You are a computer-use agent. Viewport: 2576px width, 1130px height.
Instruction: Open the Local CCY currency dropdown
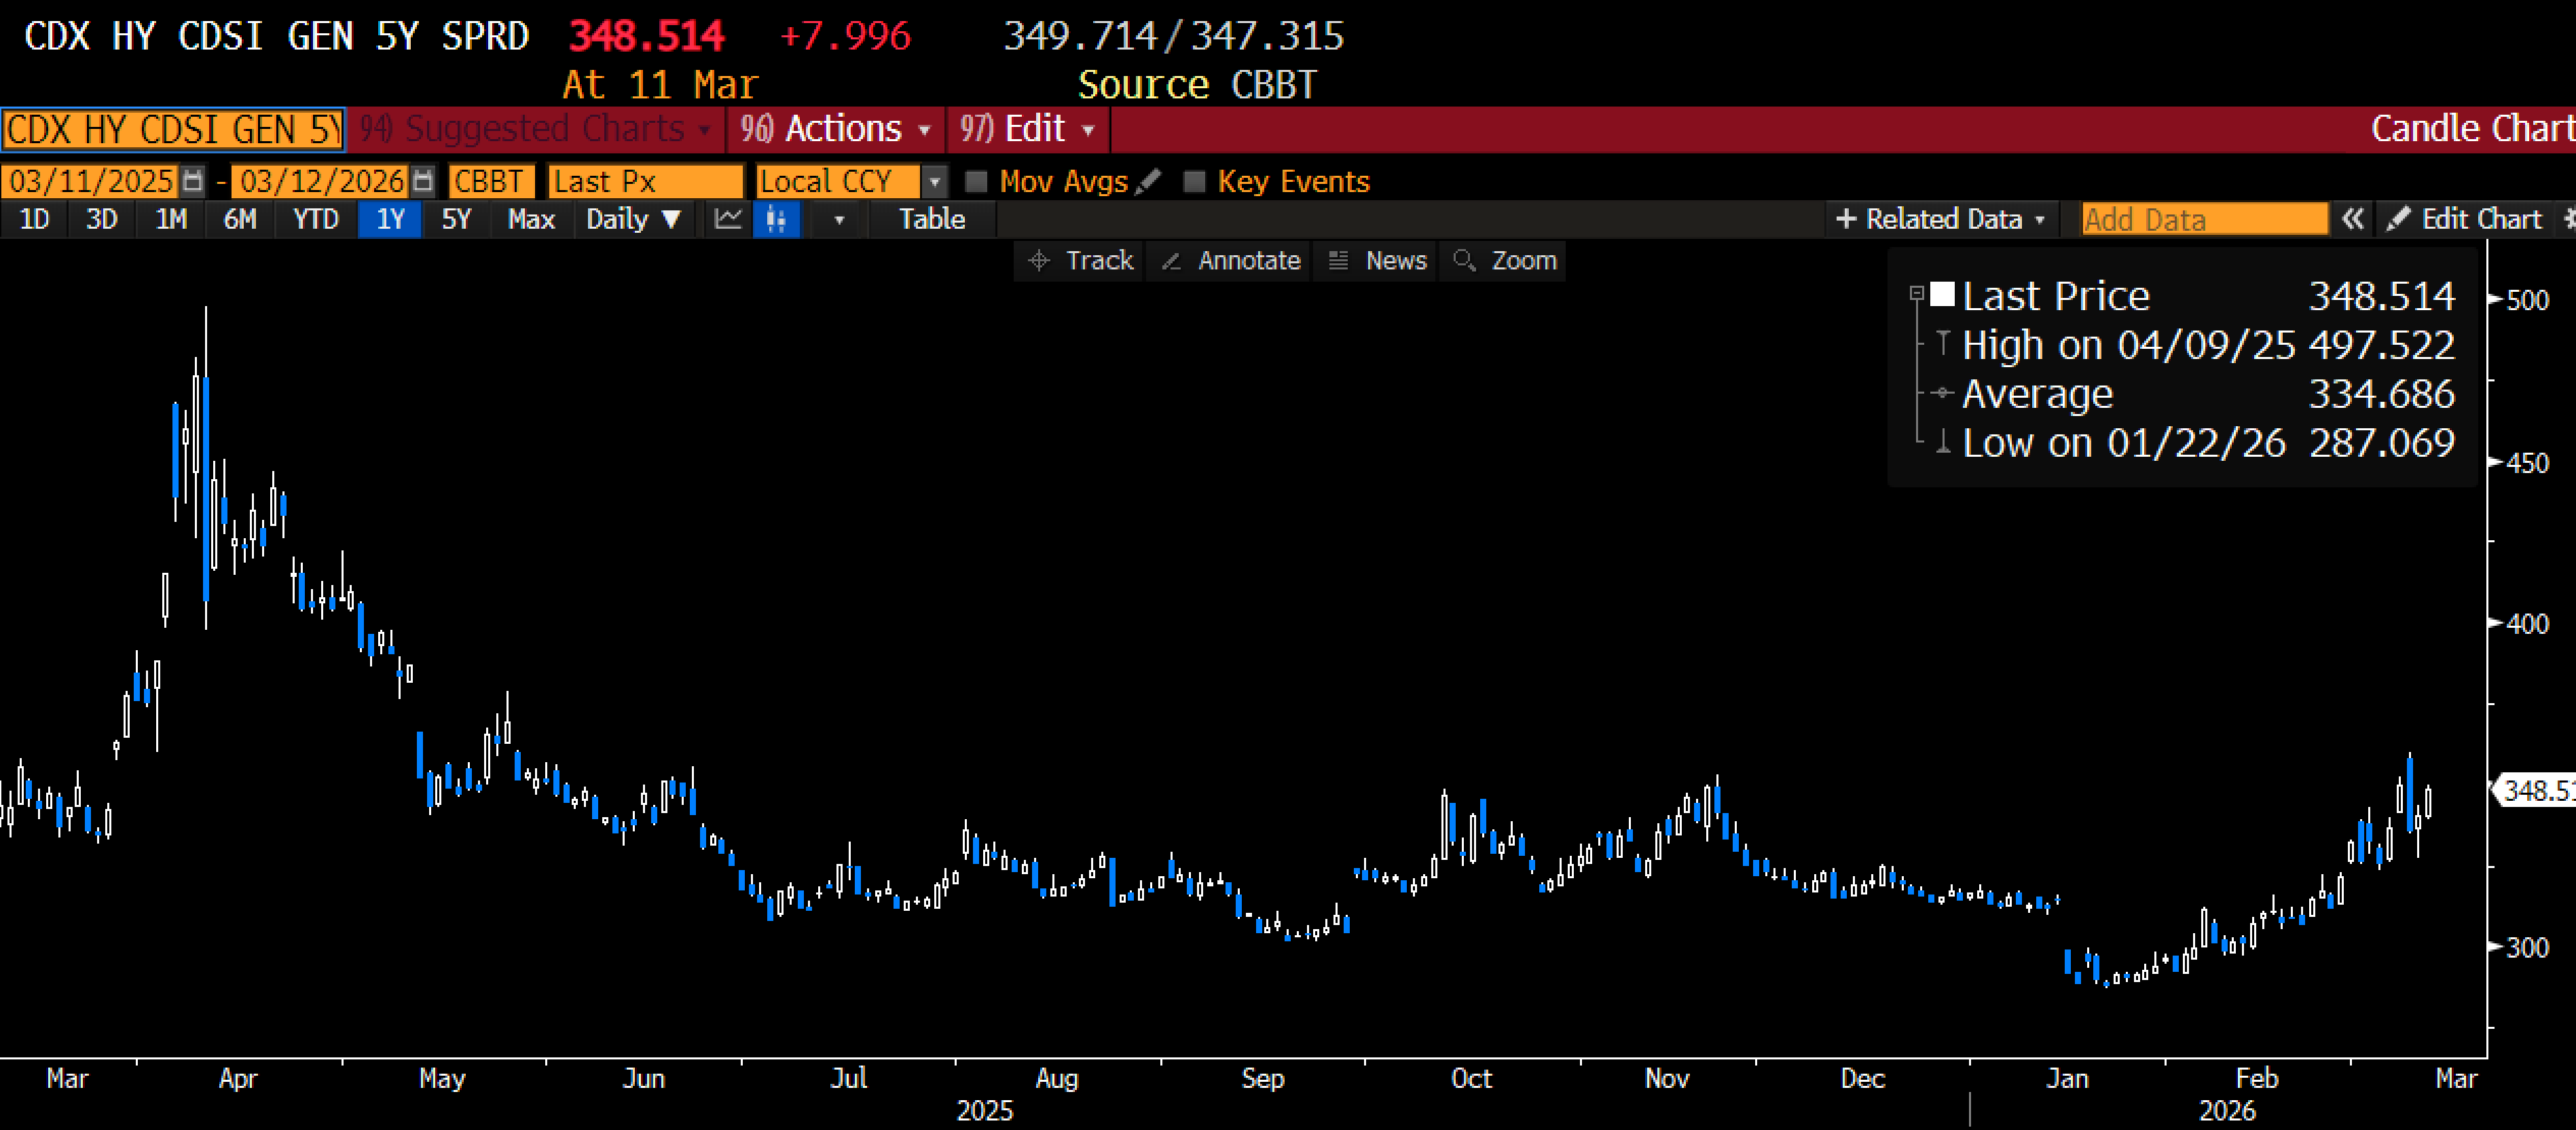point(934,181)
